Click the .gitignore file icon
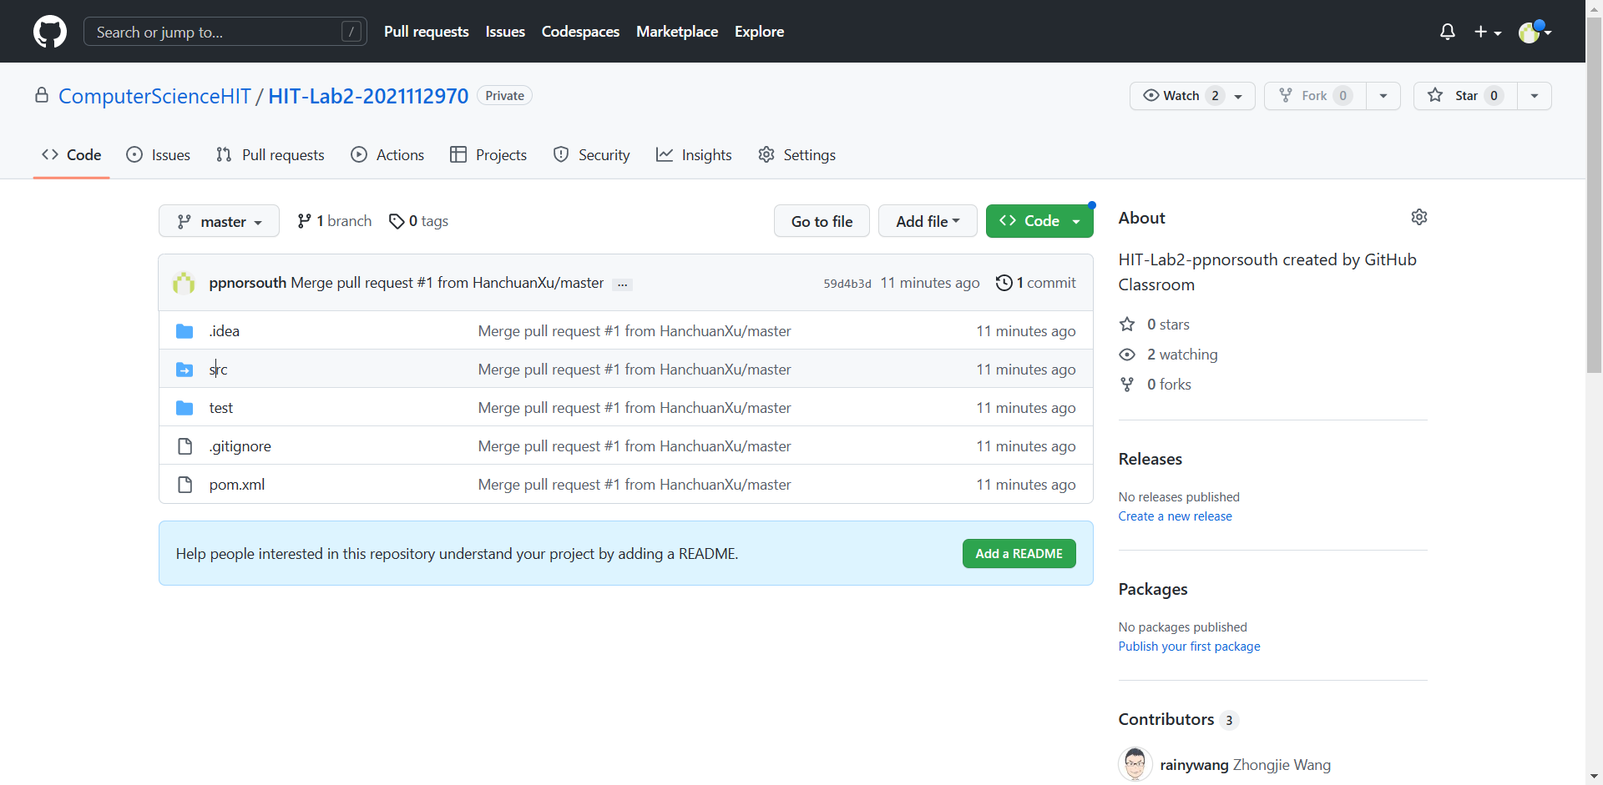This screenshot has width=1603, height=785. (x=185, y=446)
